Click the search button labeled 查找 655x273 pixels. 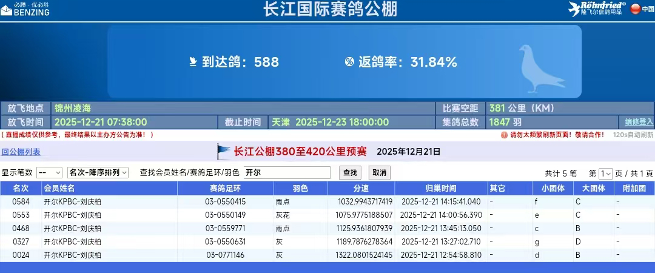click(350, 173)
